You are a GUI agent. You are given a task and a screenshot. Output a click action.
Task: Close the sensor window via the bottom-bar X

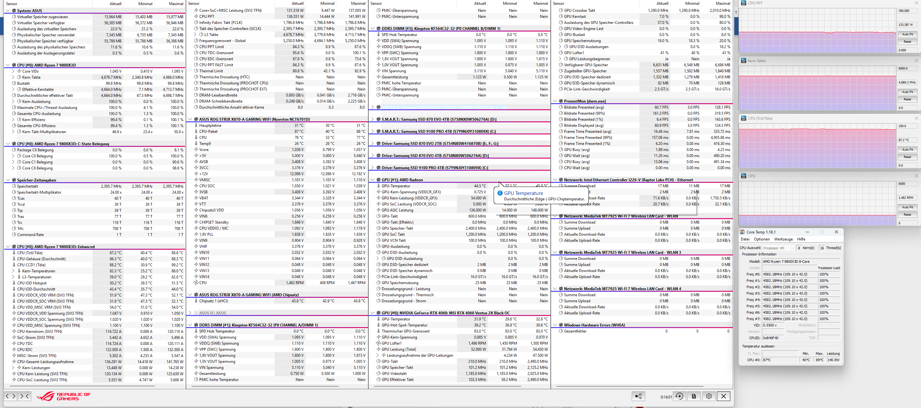pyautogui.click(x=724, y=396)
